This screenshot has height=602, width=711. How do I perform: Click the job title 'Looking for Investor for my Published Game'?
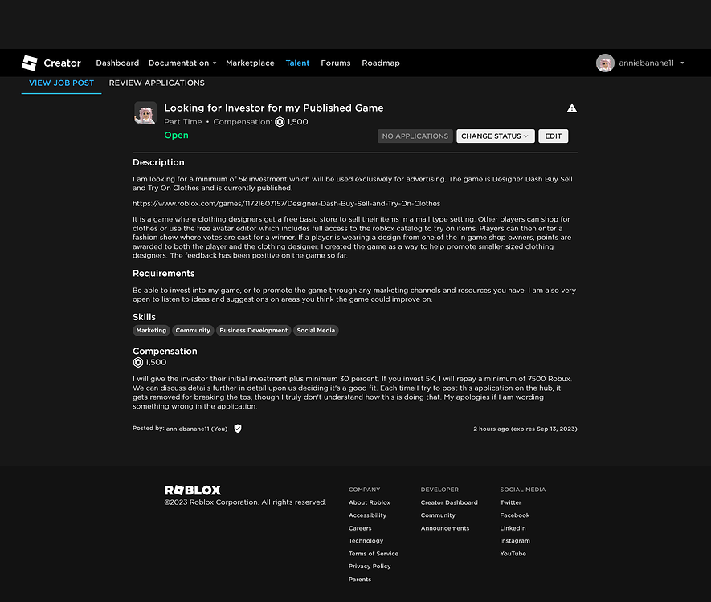click(x=274, y=108)
